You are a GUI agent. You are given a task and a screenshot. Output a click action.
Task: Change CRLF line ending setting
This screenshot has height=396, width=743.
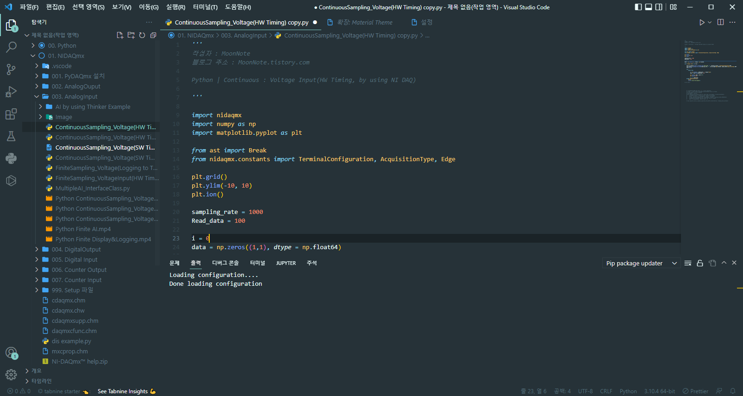coord(606,391)
